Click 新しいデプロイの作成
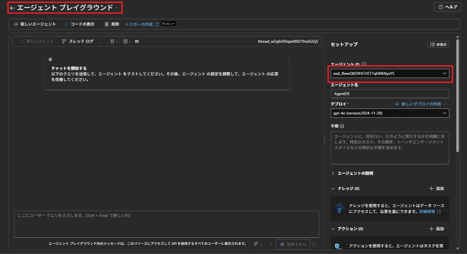Image resolution: width=467 pixels, height=254 pixels. pos(420,104)
